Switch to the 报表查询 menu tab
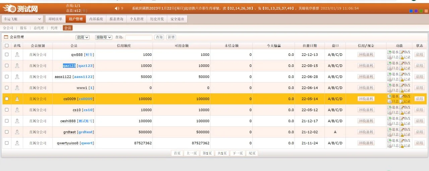The height and width of the screenshot is (171, 429). click(116, 19)
